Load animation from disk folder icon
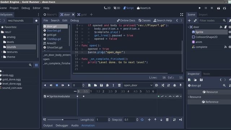231x130 pixels. (x=95, y=85)
